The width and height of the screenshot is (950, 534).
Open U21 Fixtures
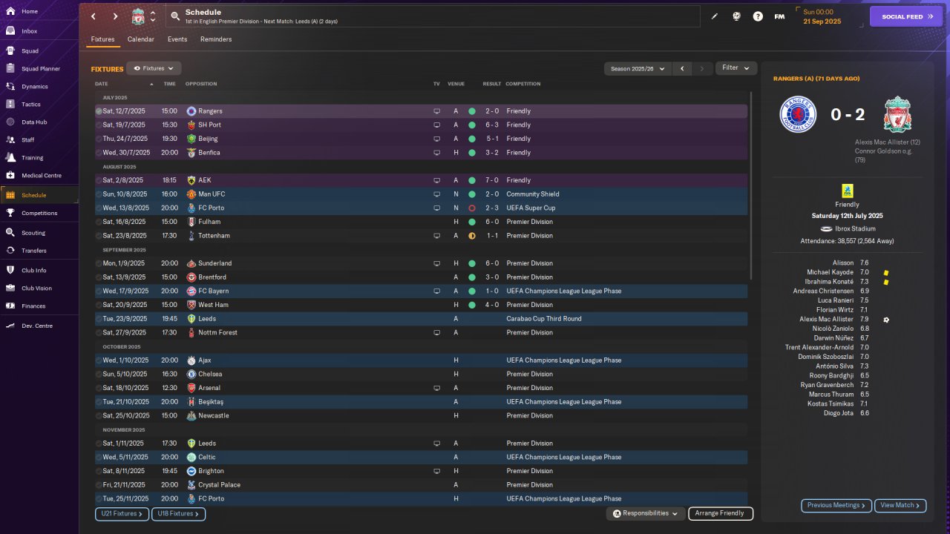(x=122, y=513)
